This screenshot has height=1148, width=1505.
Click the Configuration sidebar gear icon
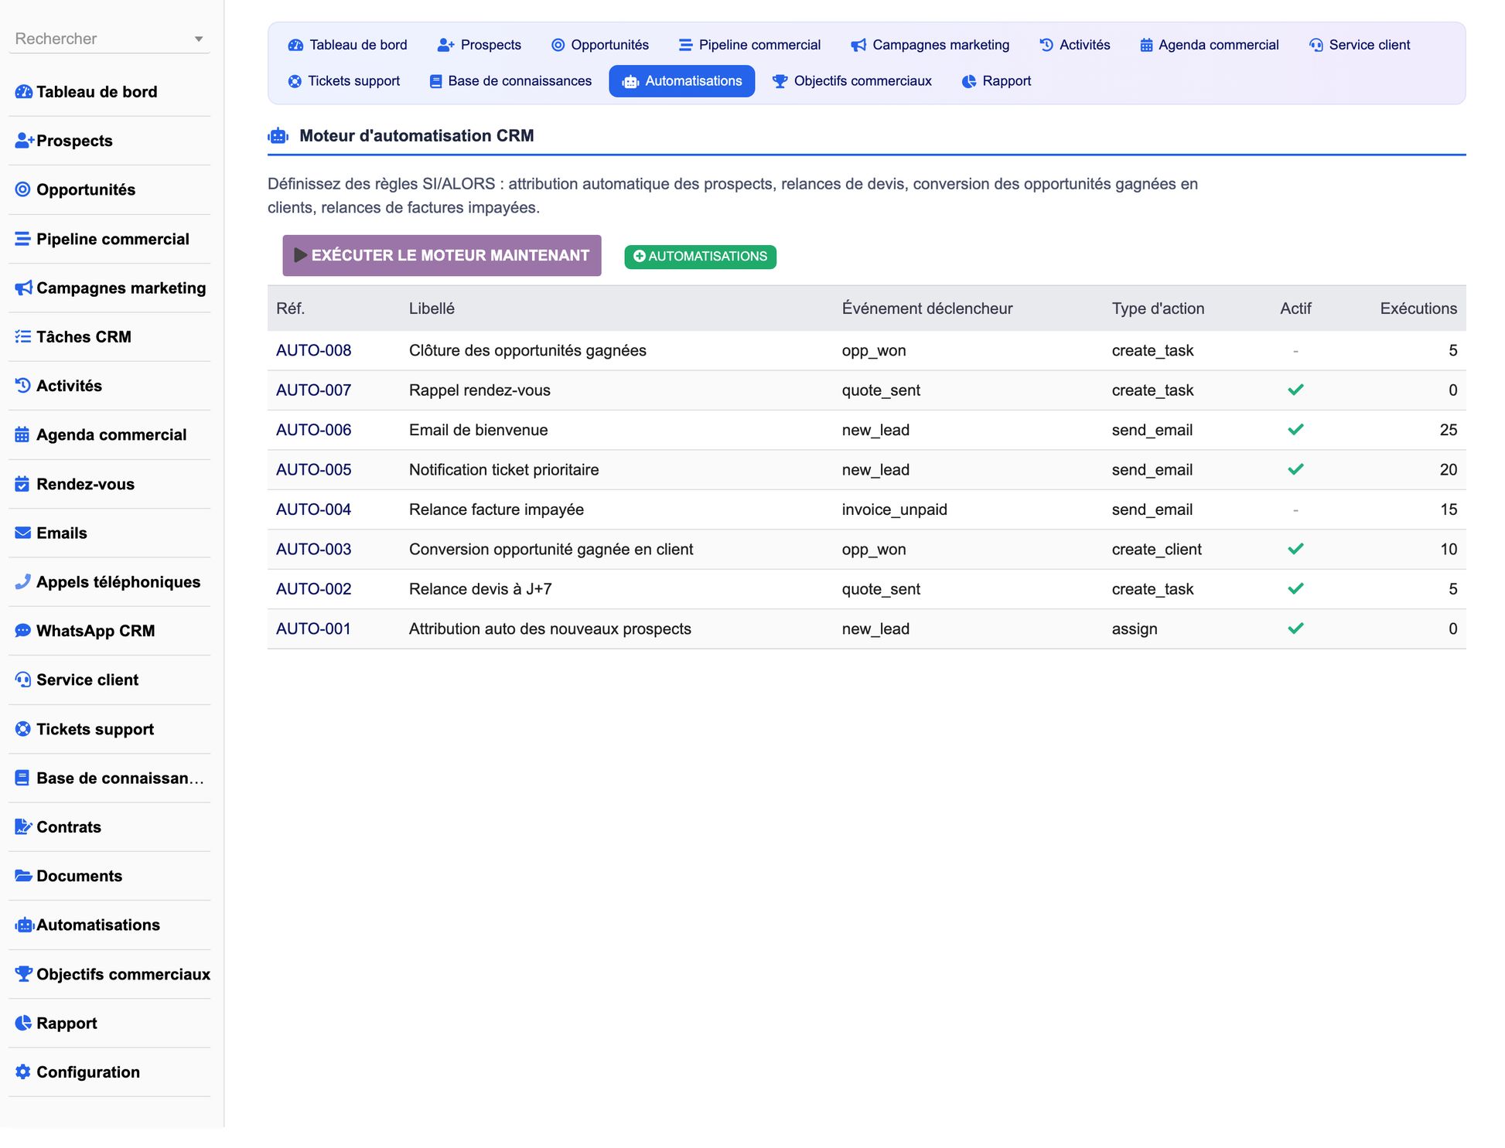(x=23, y=1071)
